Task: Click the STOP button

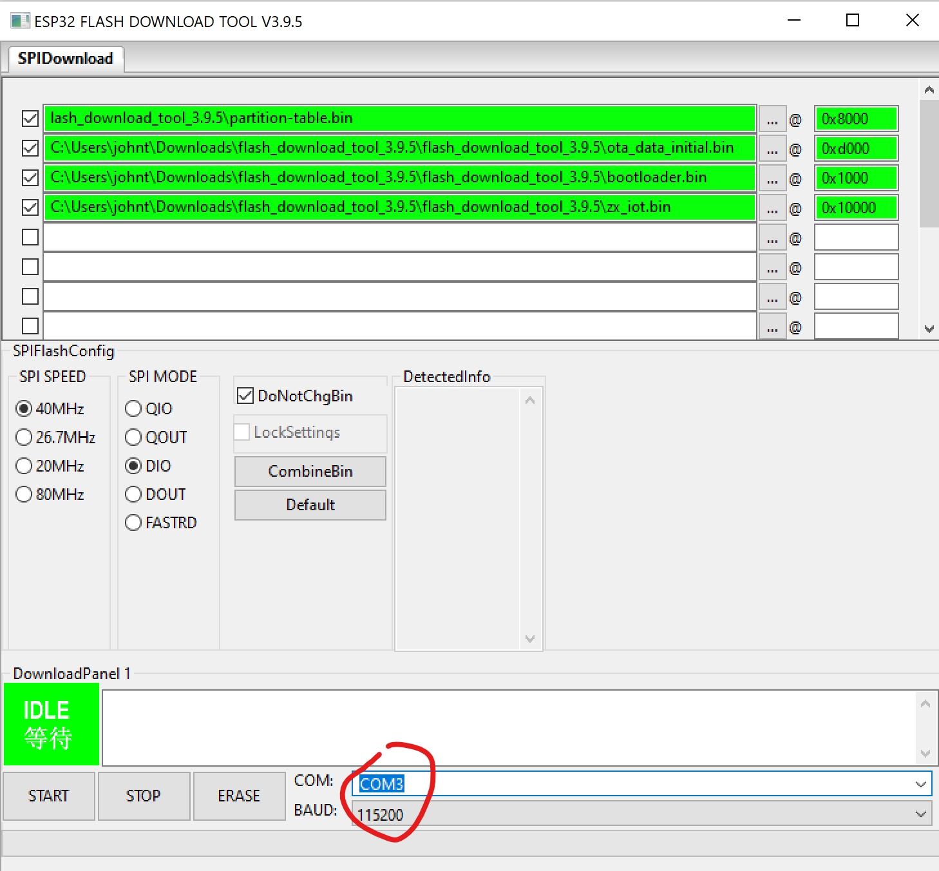Action: click(144, 796)
